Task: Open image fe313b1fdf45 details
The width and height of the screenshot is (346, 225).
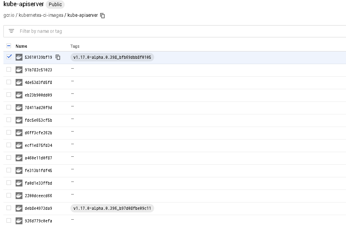Action: [x=38, y=171]
